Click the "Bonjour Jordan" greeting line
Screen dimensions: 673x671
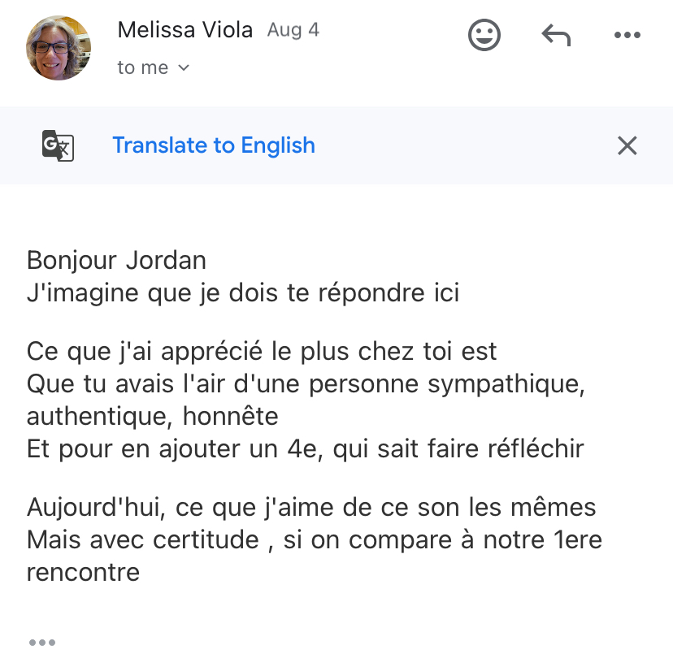(x=116, y=261)
